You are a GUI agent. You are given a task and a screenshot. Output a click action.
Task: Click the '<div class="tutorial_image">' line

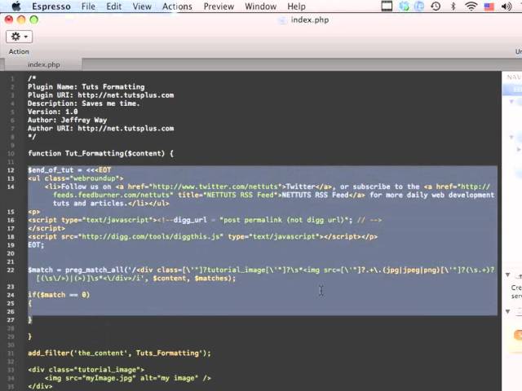tap(86, 369)
